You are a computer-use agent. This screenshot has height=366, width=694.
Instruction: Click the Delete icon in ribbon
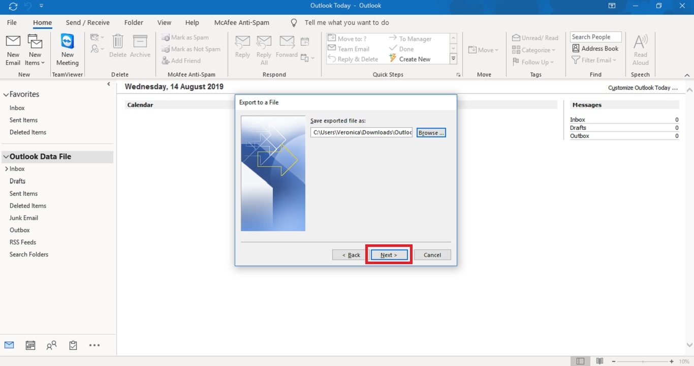pyautogui.click(x=117, y=46)
